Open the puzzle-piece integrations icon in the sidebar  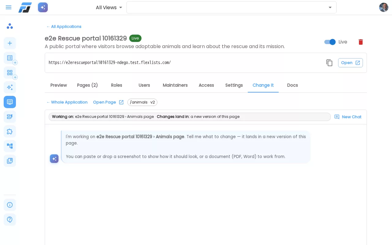pyautogui.click(x=10, y=131)
